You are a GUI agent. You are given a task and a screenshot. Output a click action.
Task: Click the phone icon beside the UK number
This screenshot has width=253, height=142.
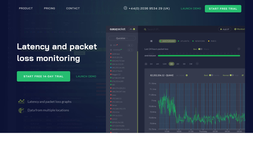pos(125,8)
